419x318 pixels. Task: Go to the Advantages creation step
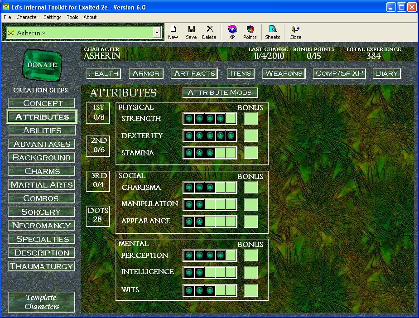(x=42, y=144)
